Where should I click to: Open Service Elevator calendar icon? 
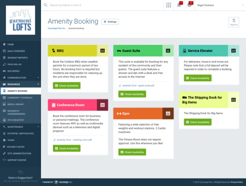tap(233, 51)
